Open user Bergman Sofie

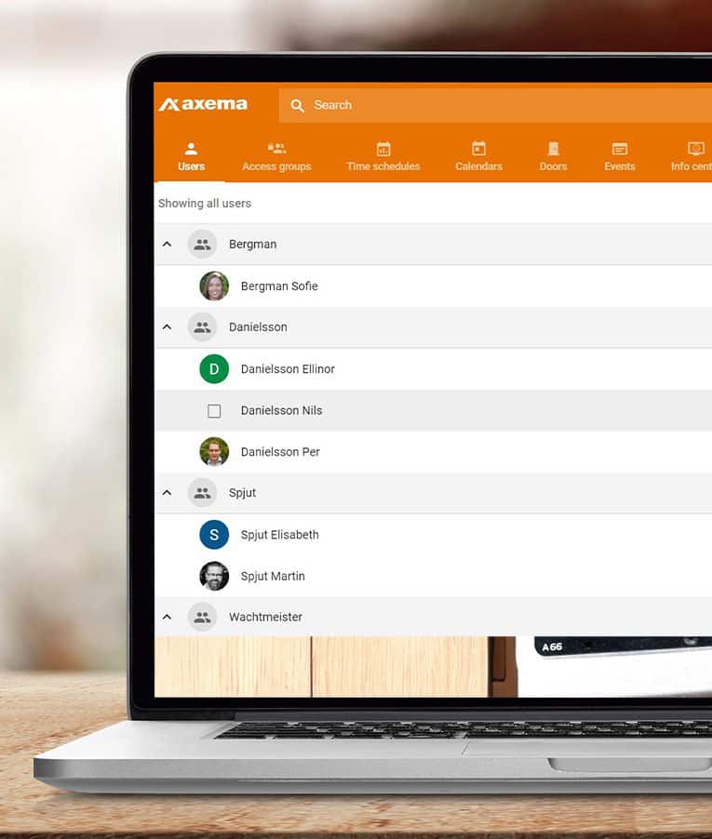[279, 286]
